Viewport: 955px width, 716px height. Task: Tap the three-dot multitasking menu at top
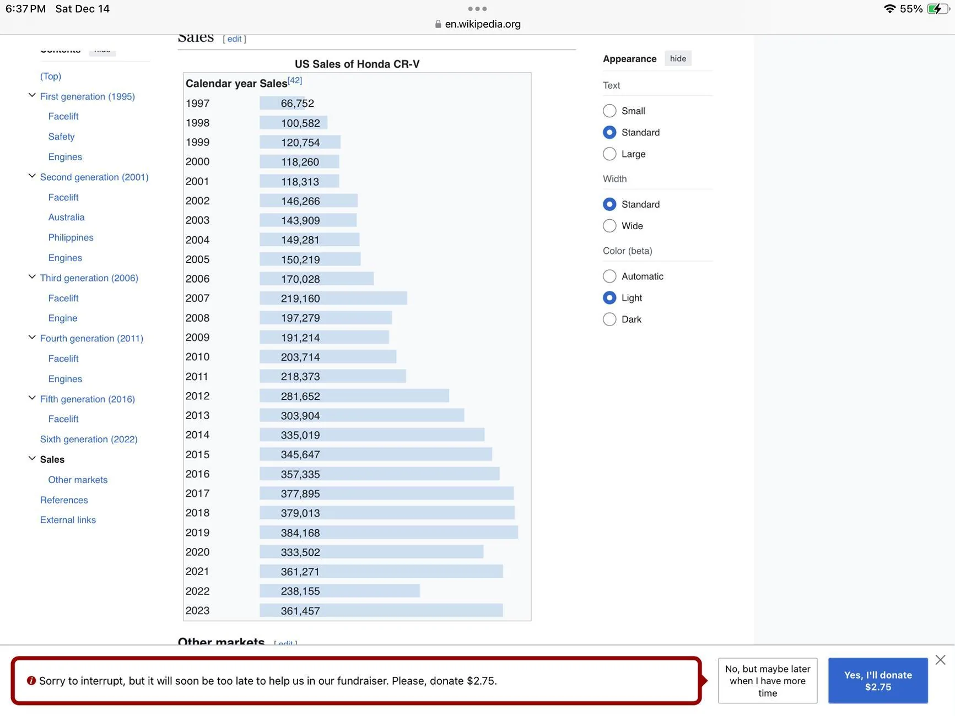coord(477,9)
